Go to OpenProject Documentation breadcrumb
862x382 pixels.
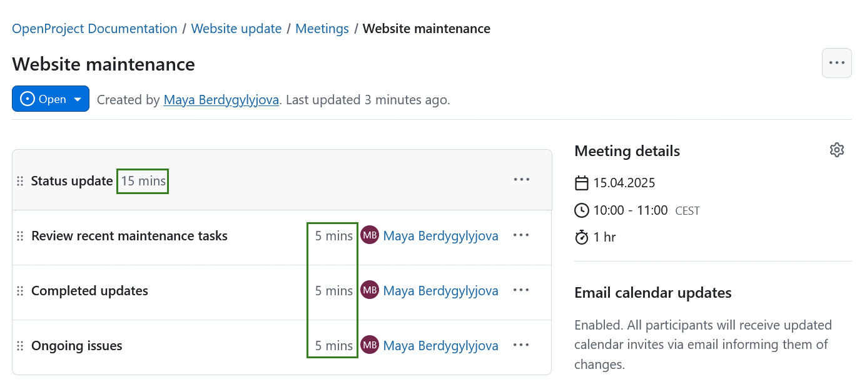[94, 29]
